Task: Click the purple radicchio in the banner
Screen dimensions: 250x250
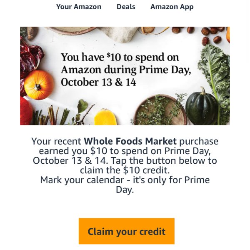Action: point(30,59)
